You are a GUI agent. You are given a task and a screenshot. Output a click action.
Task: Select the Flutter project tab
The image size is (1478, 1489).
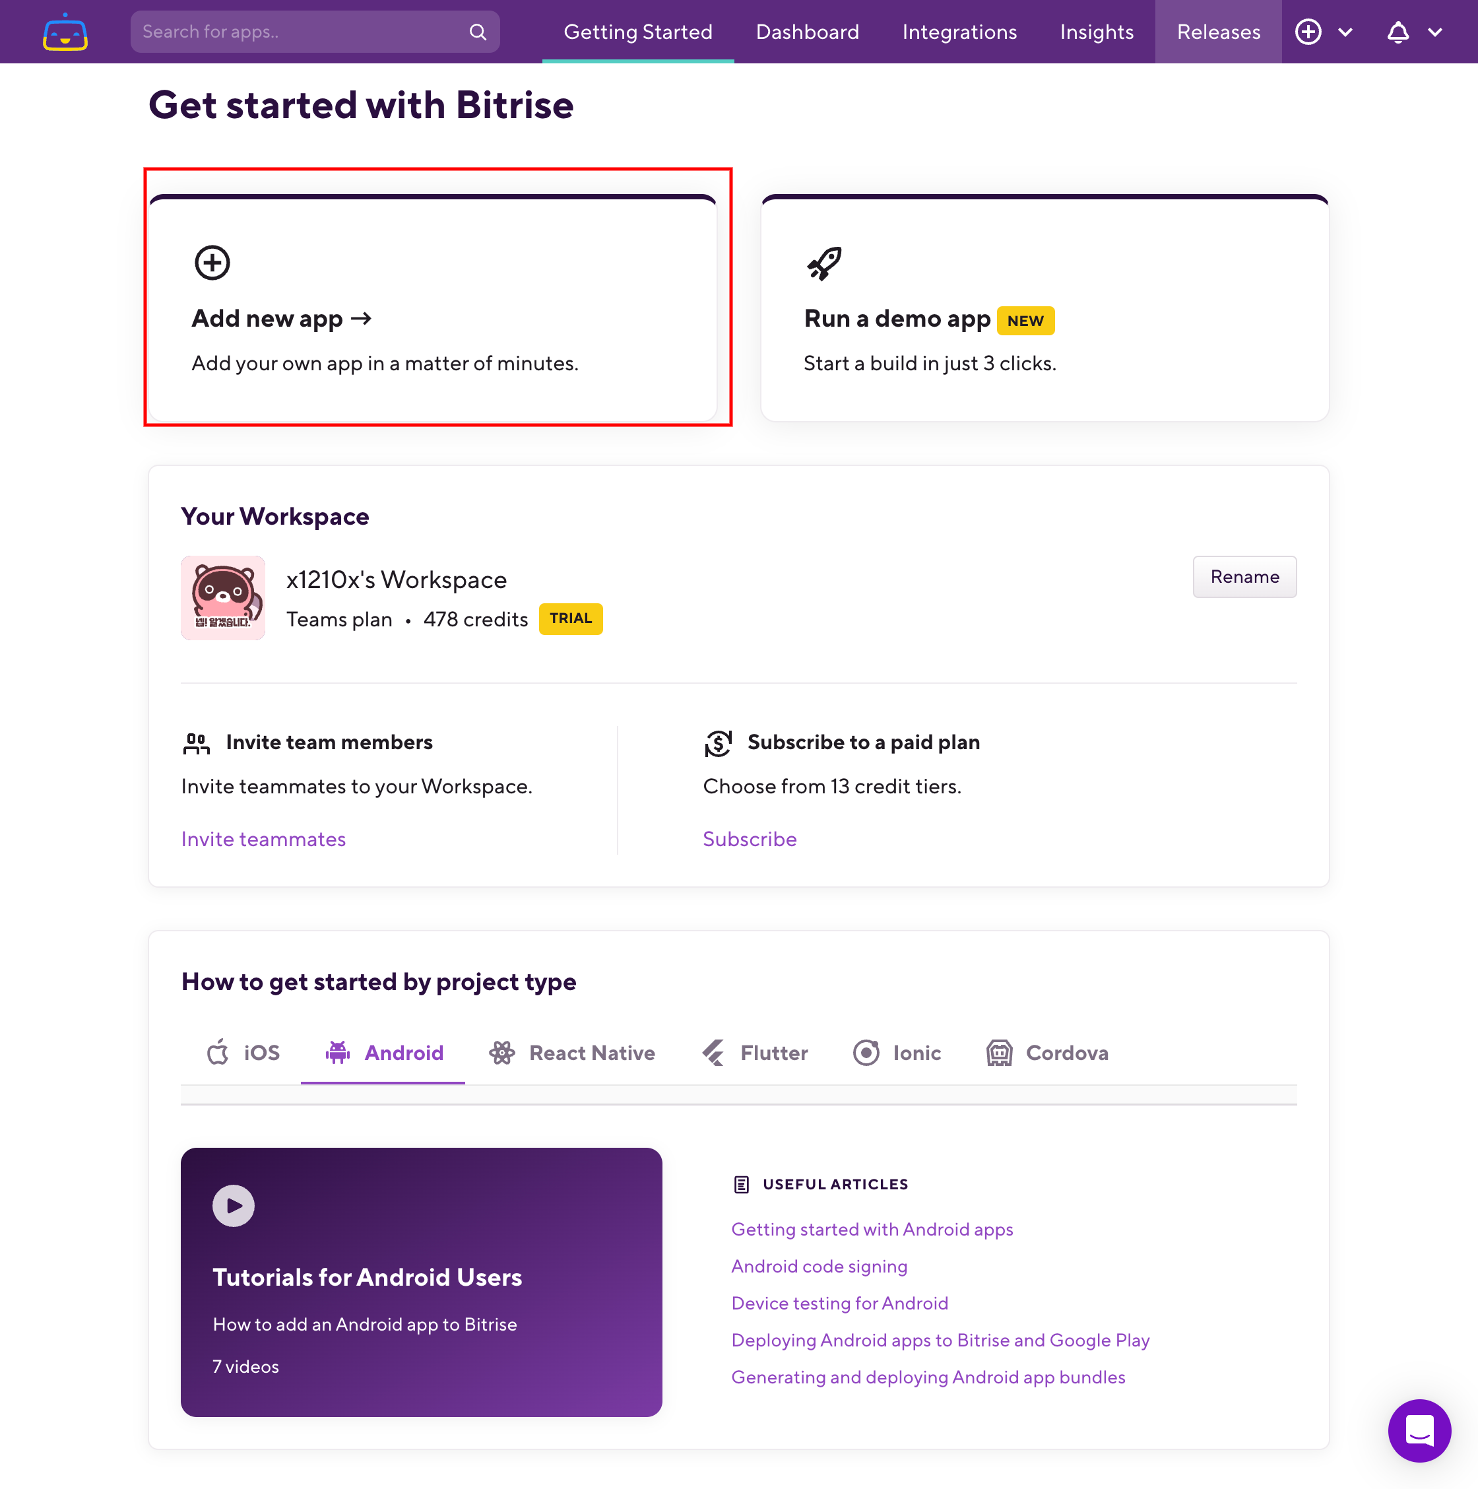(x=754, y=1053)
